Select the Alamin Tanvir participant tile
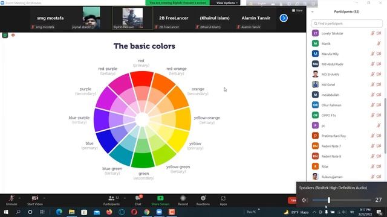Image resolution: width=387 pixels, height=217 pixels. point(256,18)
